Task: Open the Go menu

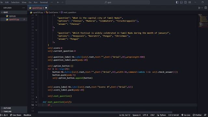Action: click(x=30, y=2)
